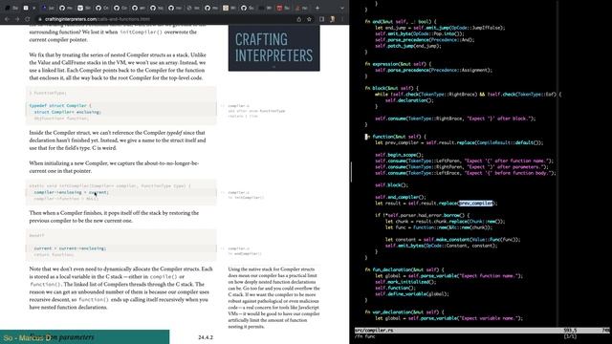Image resolution: width=612 pixels, height=344 pixels.
Task: Click 'self.end_compiler();' line in terminal
Action: point(401,197)
